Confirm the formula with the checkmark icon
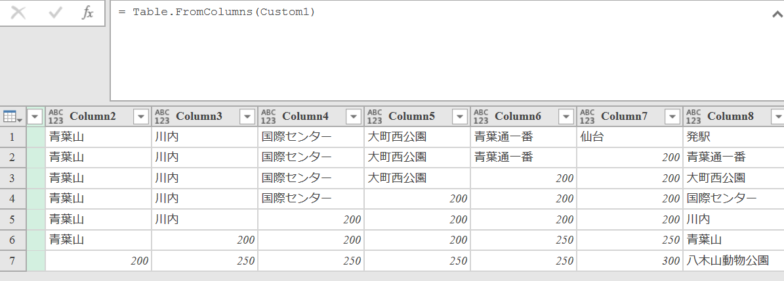 (55, 12)
